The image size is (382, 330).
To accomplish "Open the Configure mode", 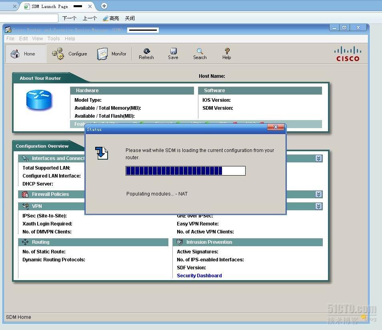I will (x=70, y=54).
